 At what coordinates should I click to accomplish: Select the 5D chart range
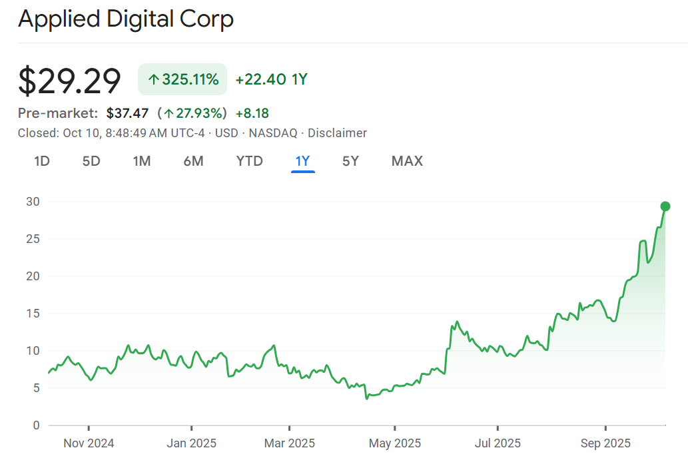click(x=91, y=161)
